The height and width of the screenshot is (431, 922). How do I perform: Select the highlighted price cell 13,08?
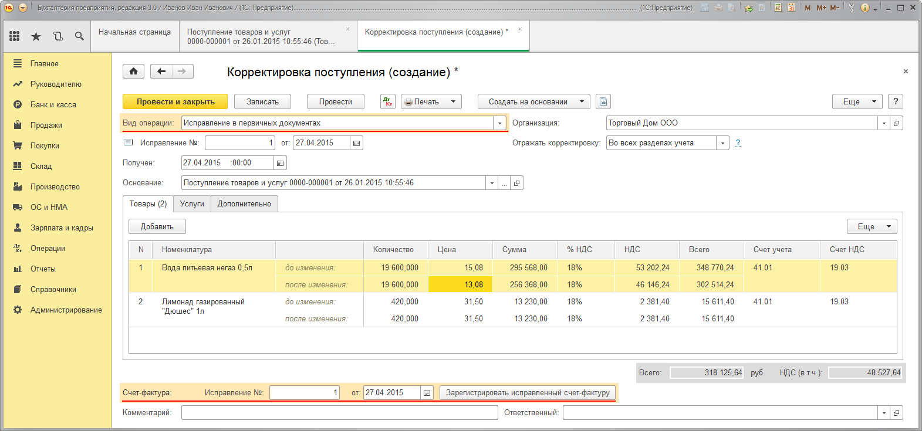coord(461,284)
